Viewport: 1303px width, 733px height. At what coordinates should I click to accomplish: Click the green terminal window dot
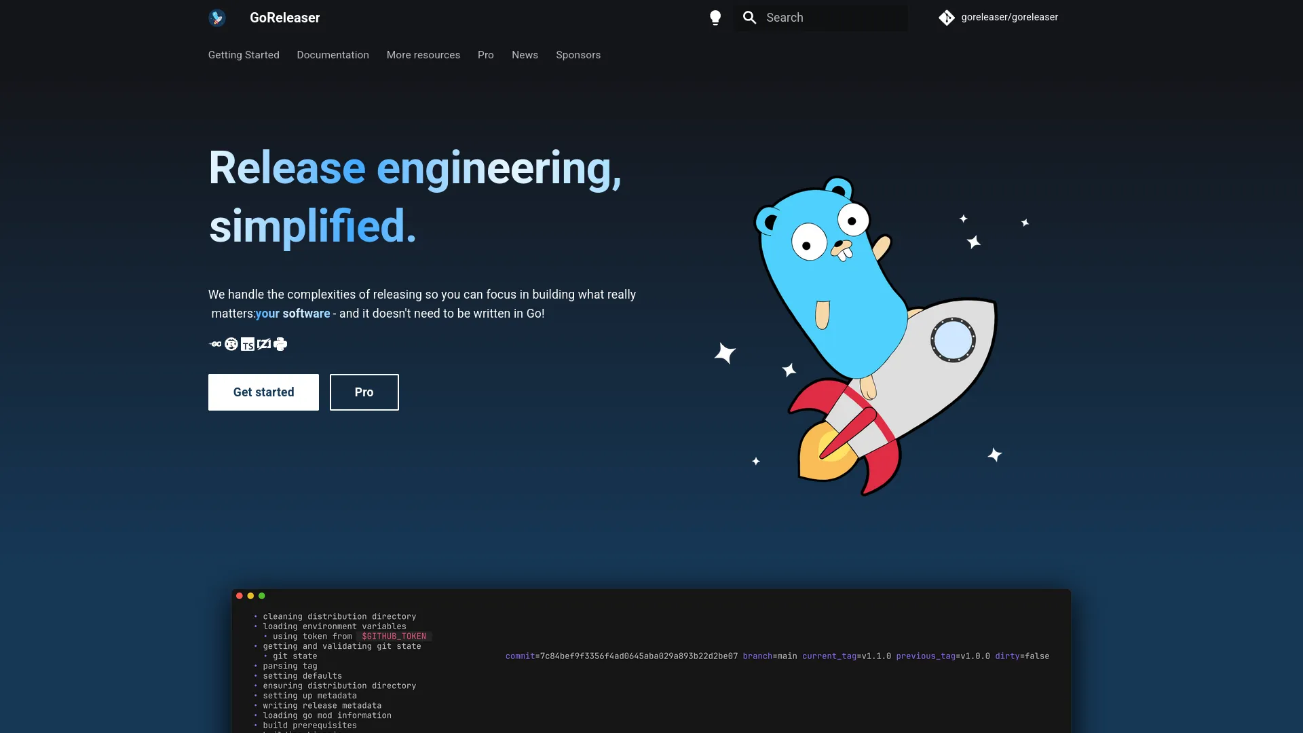point(262,596)
